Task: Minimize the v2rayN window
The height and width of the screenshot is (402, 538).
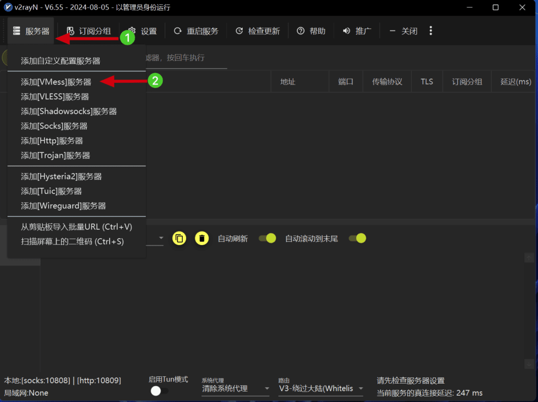Action: [x=469, y=7]
